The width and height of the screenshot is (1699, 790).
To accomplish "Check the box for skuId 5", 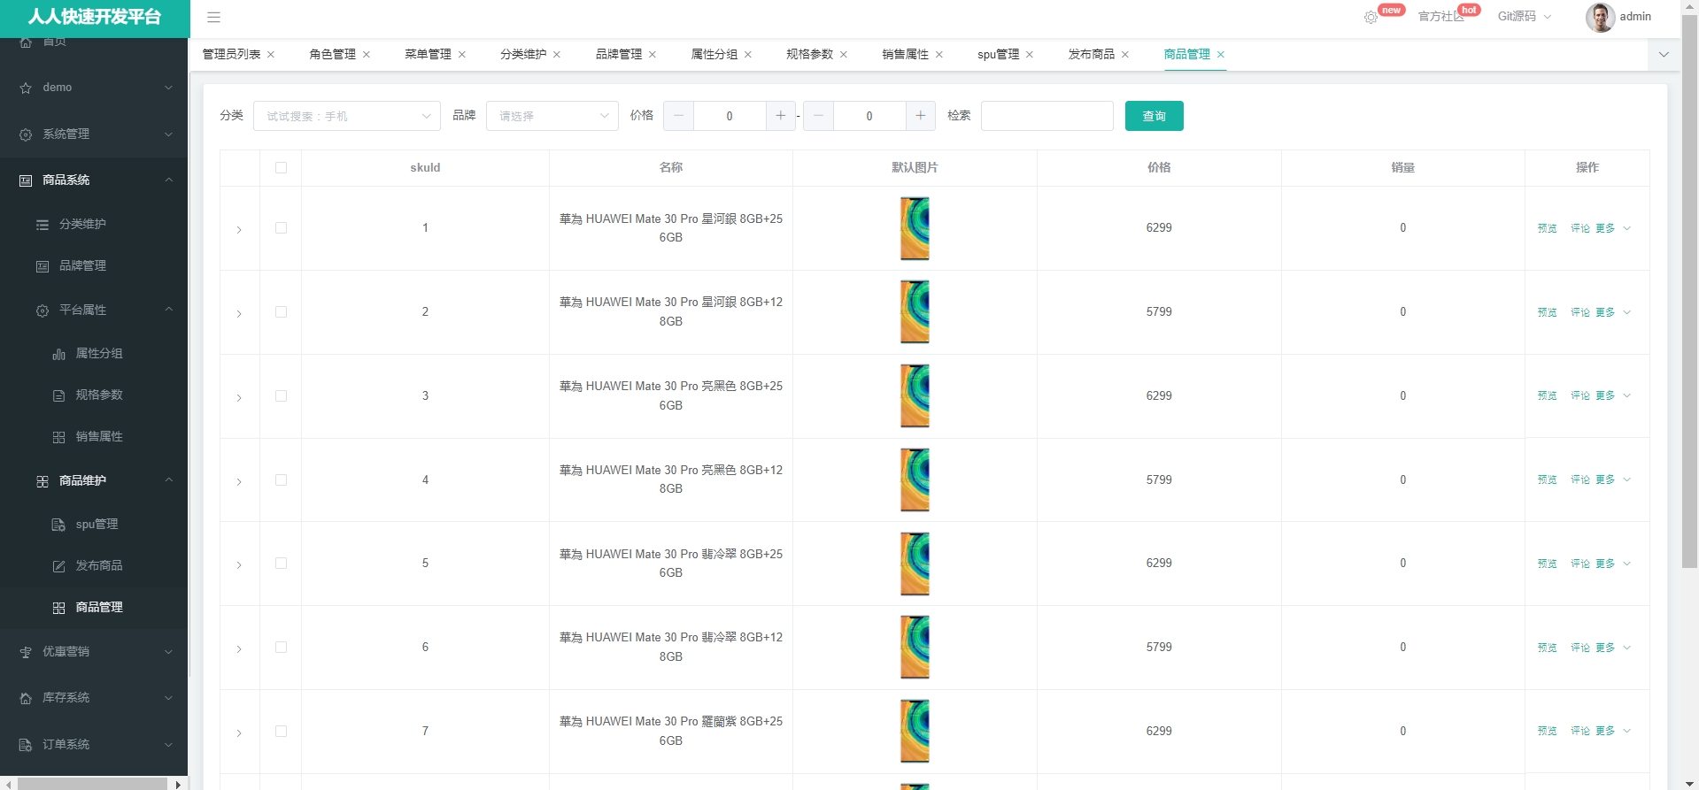I will [x=282, y=564].
